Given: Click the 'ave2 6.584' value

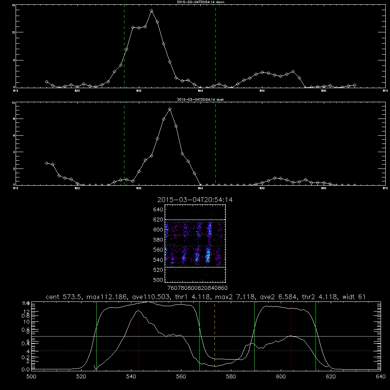Looking at the screenshot, I should click(x=279, y=297).
